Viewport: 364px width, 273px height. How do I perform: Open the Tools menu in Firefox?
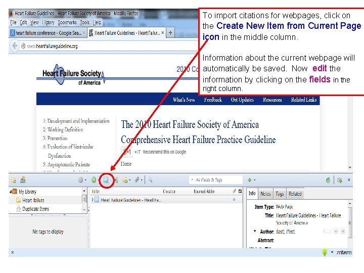click(85, 23)
